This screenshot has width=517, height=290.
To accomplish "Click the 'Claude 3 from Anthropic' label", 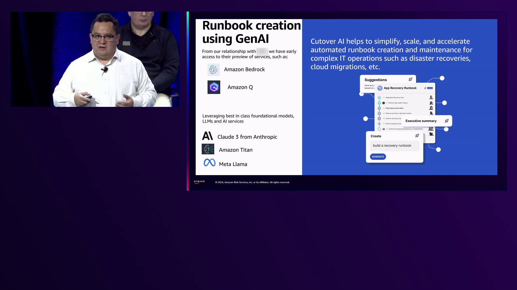I will [x=247, y=137].
